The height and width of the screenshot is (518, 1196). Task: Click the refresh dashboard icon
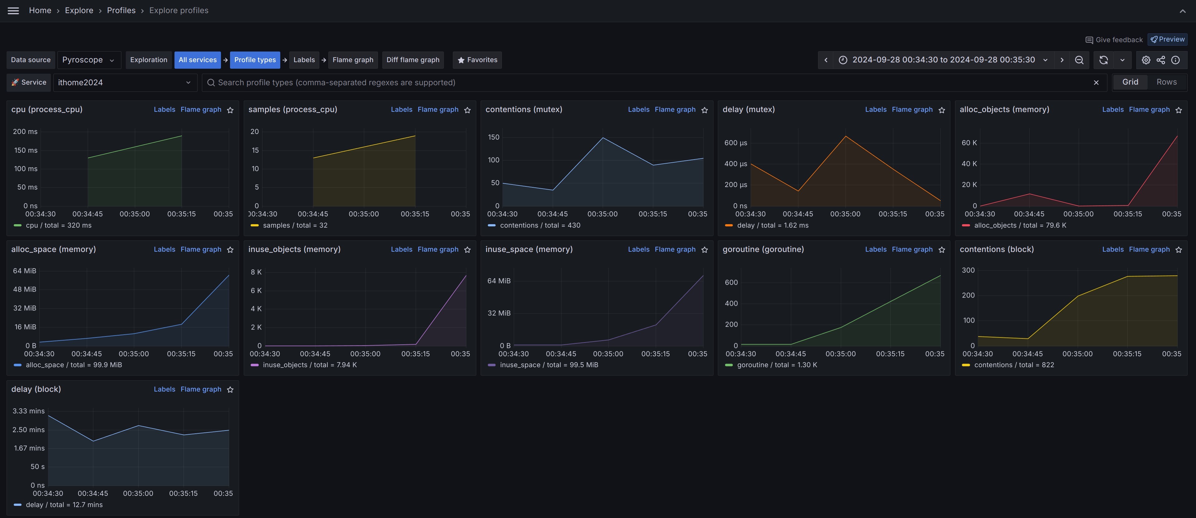(1104, 60)
